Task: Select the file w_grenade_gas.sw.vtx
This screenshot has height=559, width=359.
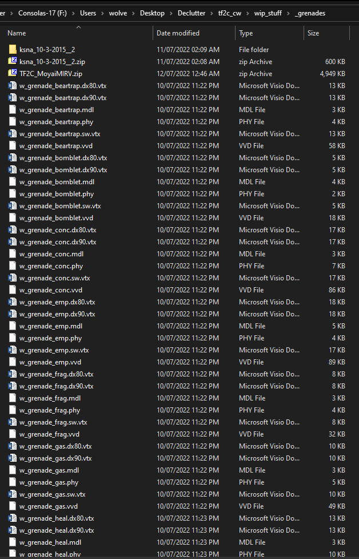Action: (53, 494)
